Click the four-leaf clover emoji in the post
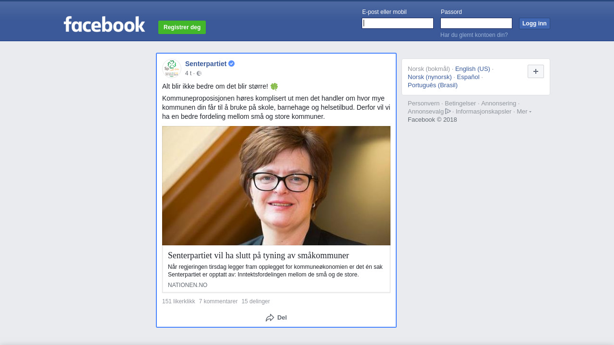 coord(274,87)
